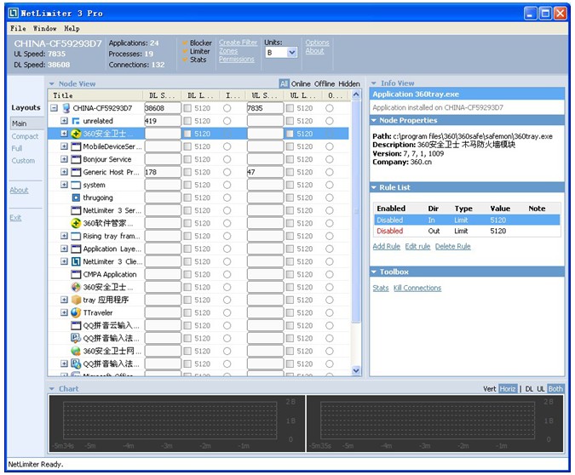Click the system process icon
The image size is (575, 475).
tap(76, 185)
